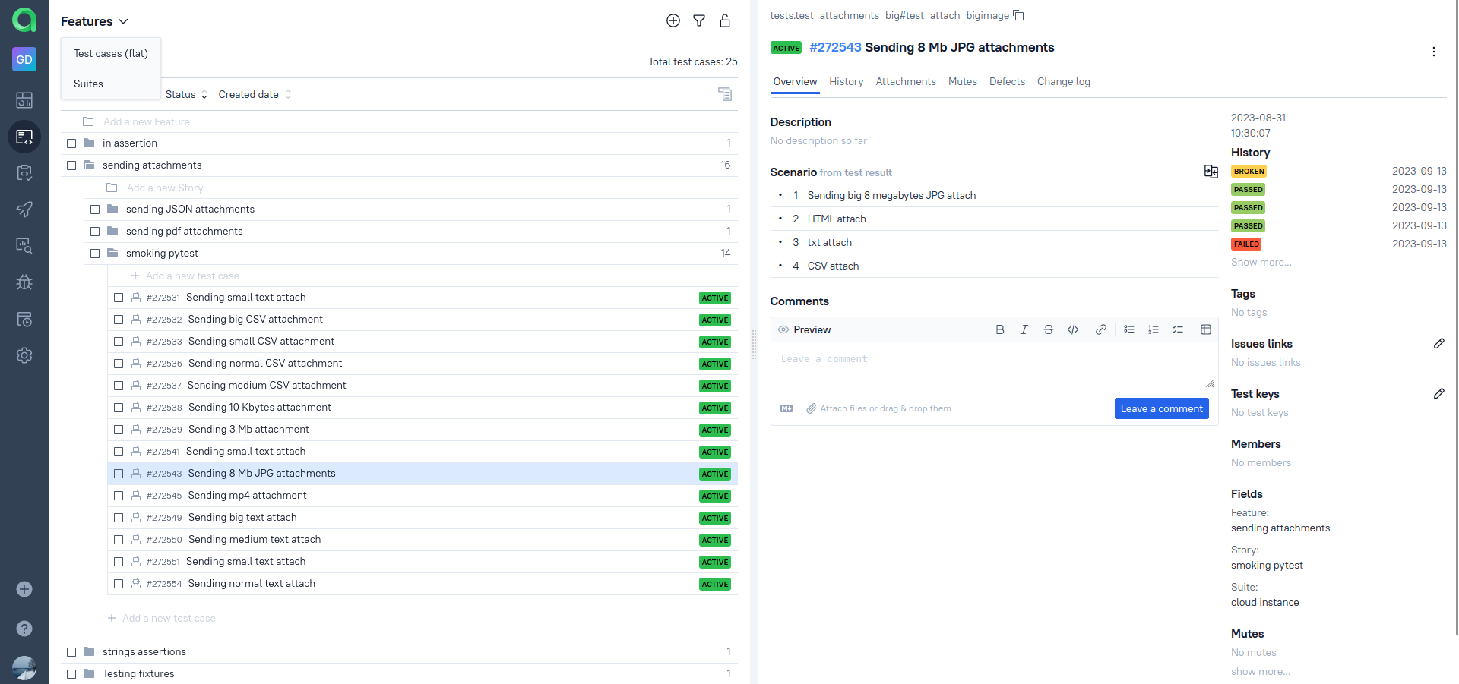Apply bold formatting in the comment editor
This screenshot has width=1459, height=684.
pyautogui.click(x=999, y=329)
